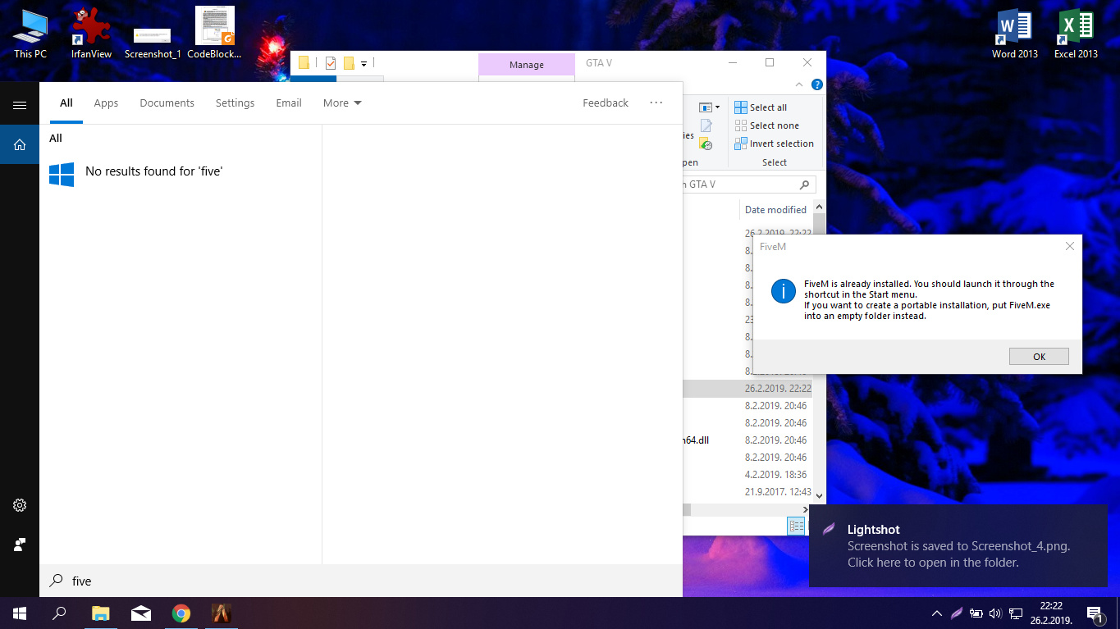Screen dimensions: 1120x629
Task: Select the Manage ribbon tab in Explorer
Action: tap(527, 65)
